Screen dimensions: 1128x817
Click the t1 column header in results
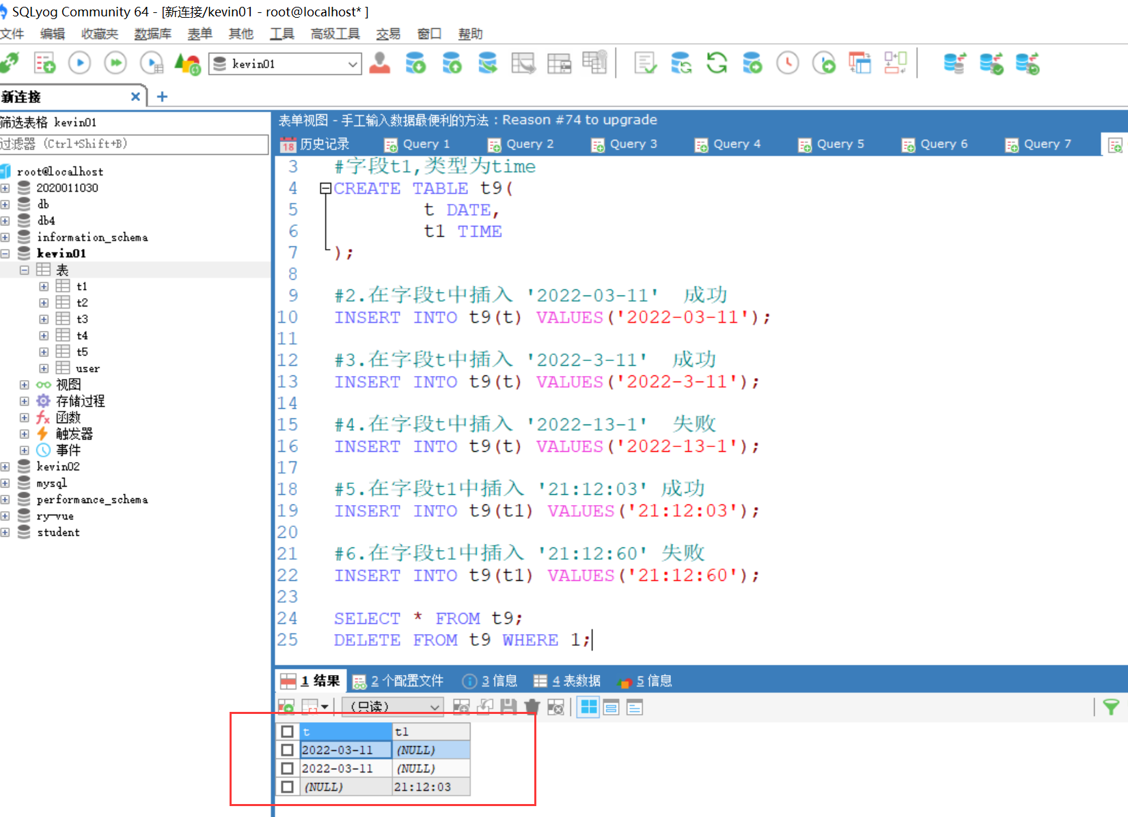click(x=431, y=732)
